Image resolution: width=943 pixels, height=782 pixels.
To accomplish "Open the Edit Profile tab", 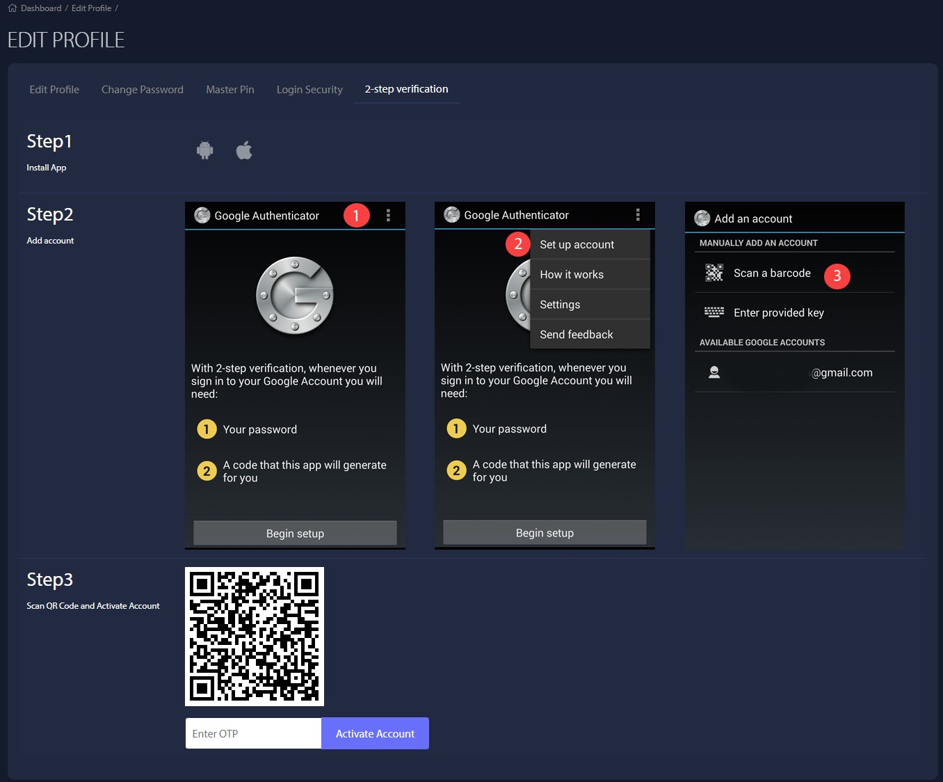I will (54, 90).
